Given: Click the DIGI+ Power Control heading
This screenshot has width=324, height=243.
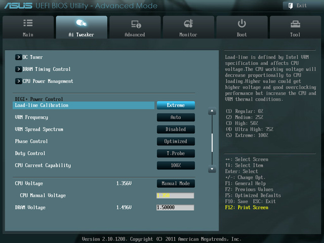Looking at the screenshot, I should 39,99.
